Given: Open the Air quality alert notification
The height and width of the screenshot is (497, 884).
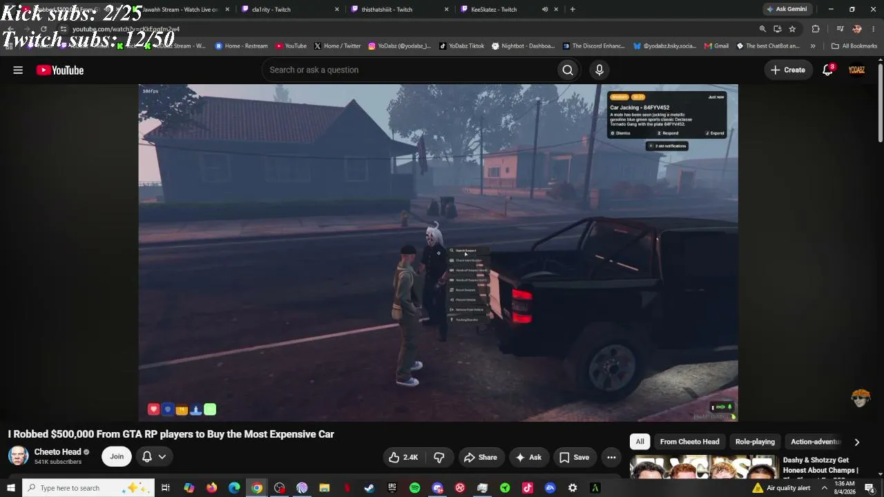Looking at the screenshot, I should pos(781,488).
